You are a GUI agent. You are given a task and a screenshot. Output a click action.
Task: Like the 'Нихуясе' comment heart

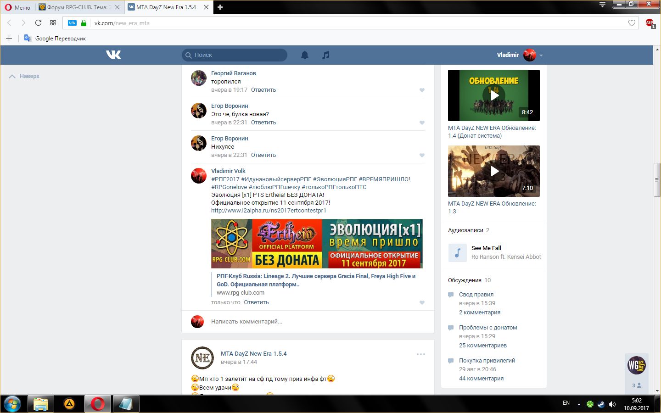click(422, 155)
